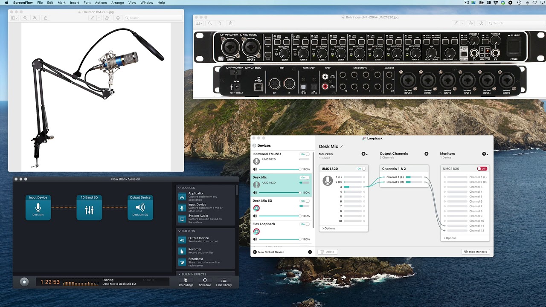Add a Broadcast output block
The width and height of the screenshot is (546, 307).
tap(206, 262)
